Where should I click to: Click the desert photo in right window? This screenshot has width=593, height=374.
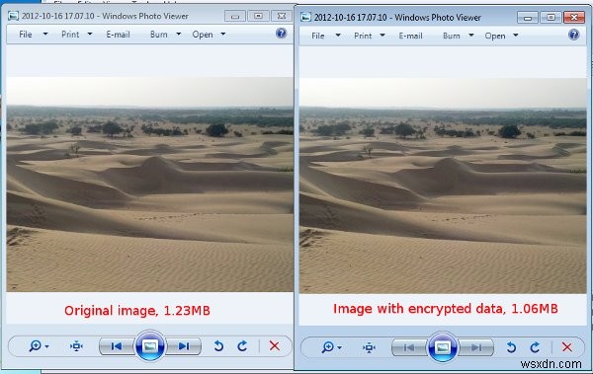point(443,186)
